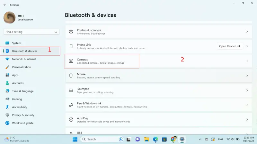Open File Explorer from the taskbar
The width and height of the screenshot is (257, 144).
(x=146, y=139)
